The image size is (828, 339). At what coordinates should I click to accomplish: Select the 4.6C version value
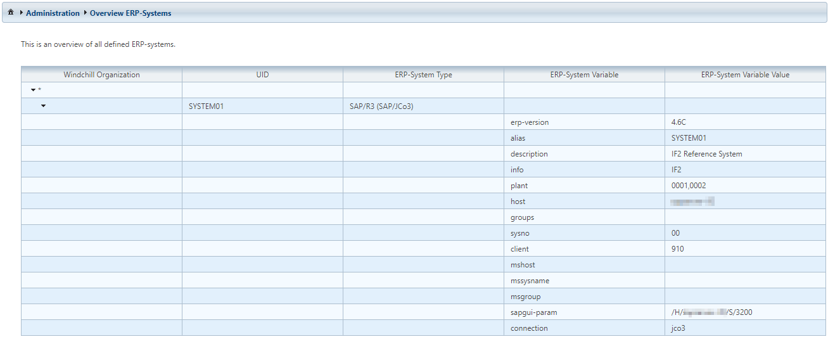pyautogui.click(x=678, y=122)
